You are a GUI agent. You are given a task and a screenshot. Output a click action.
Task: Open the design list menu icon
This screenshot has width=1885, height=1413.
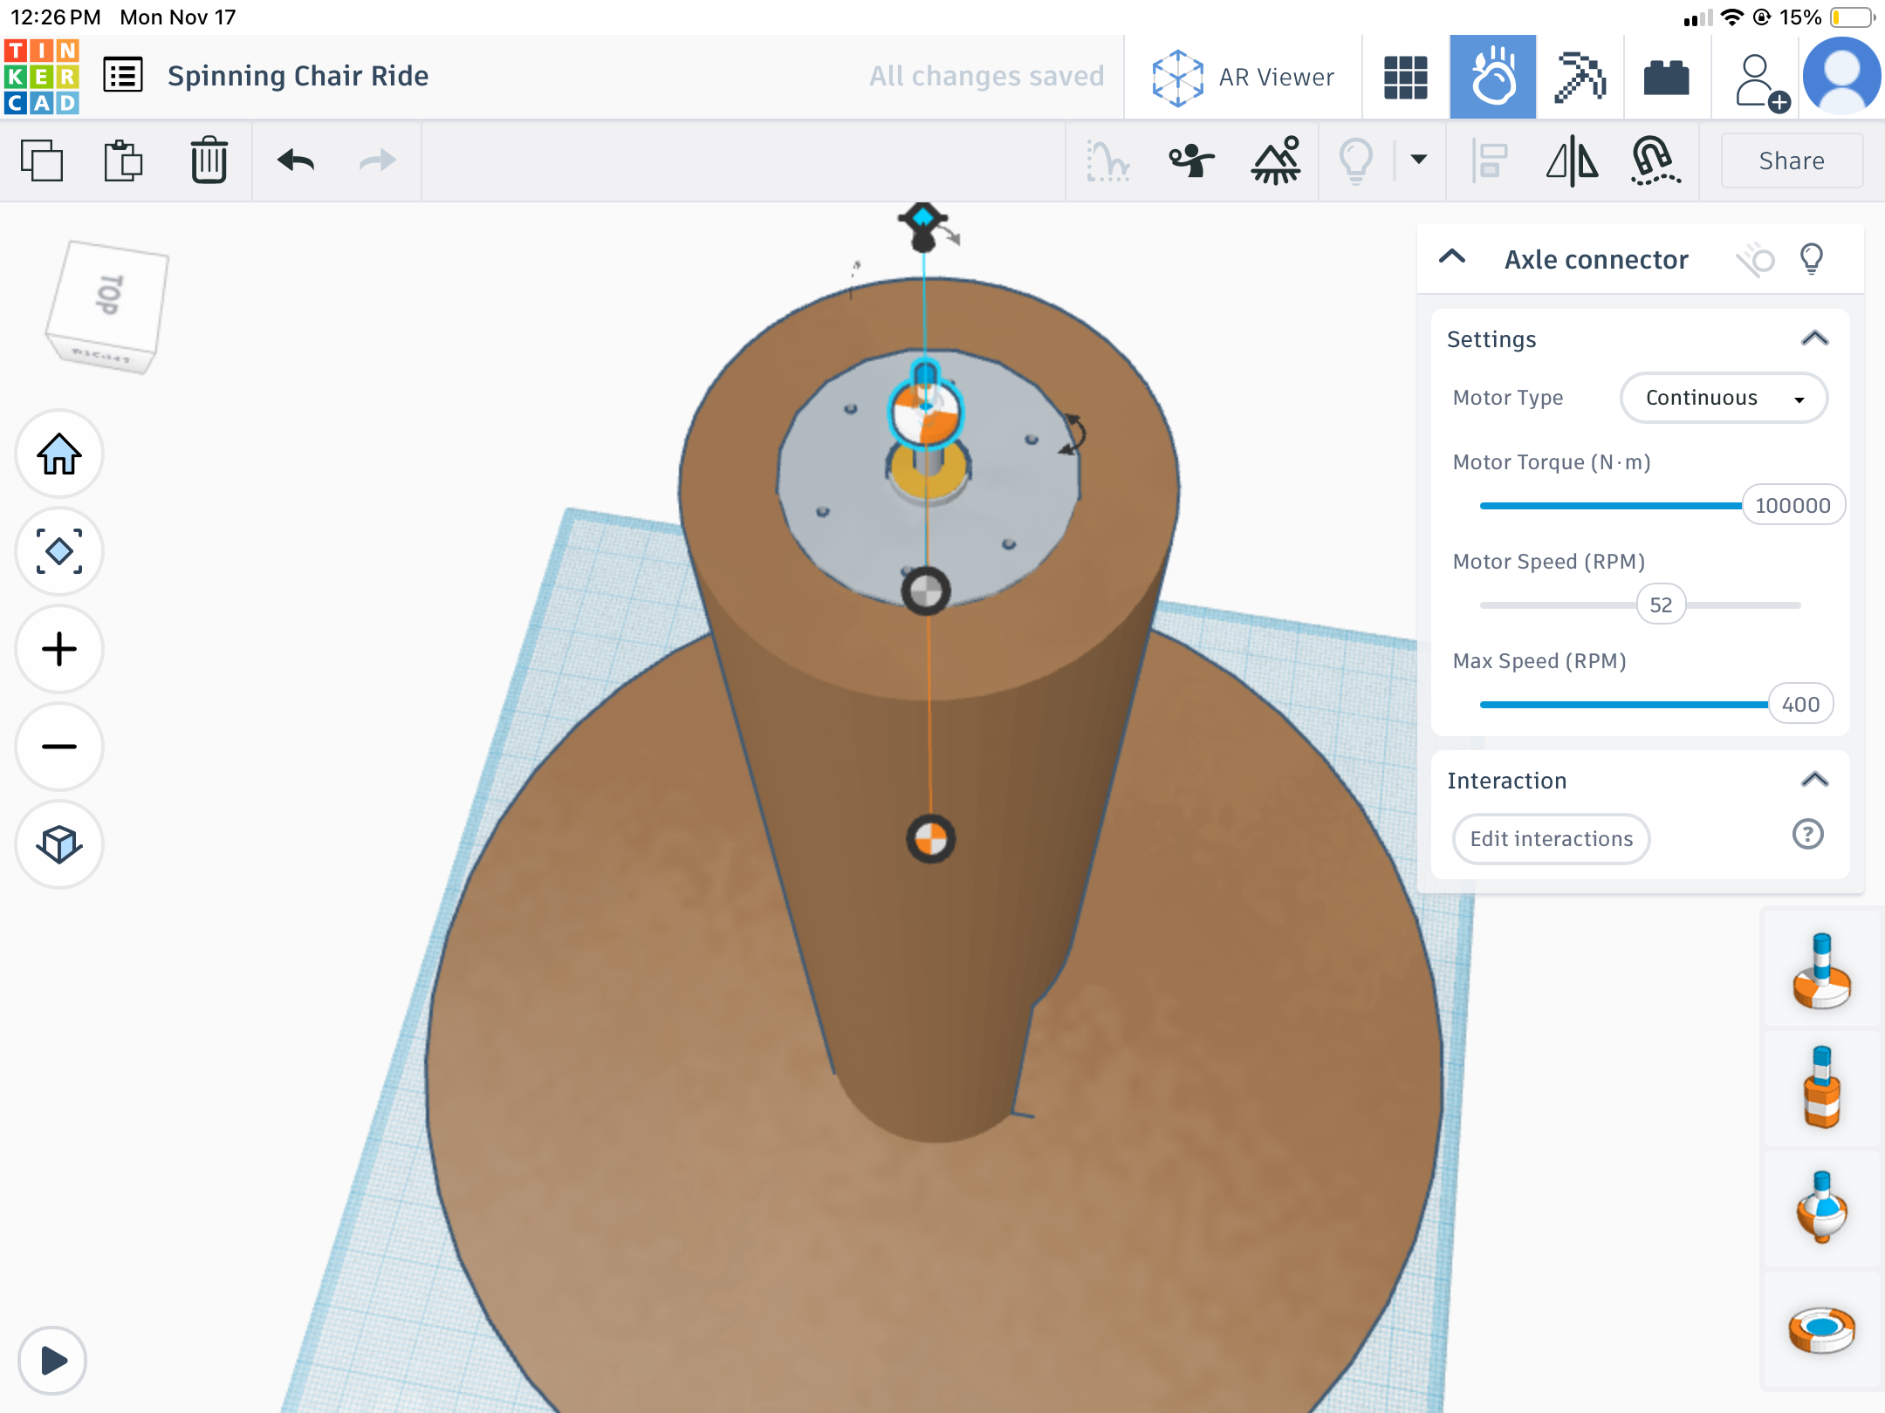pyautogui.click(x=123, y=75)
